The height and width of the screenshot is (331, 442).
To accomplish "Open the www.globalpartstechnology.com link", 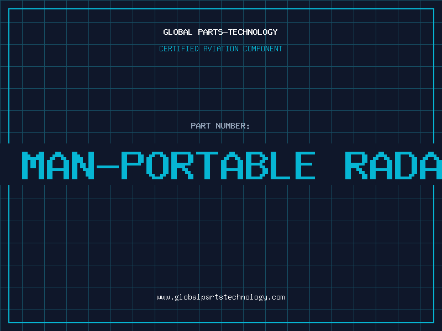I will 220,297.
